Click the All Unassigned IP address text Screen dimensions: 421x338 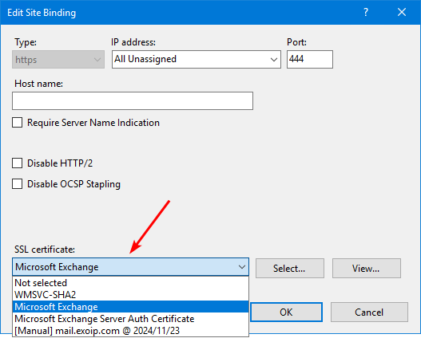(145, 59)
